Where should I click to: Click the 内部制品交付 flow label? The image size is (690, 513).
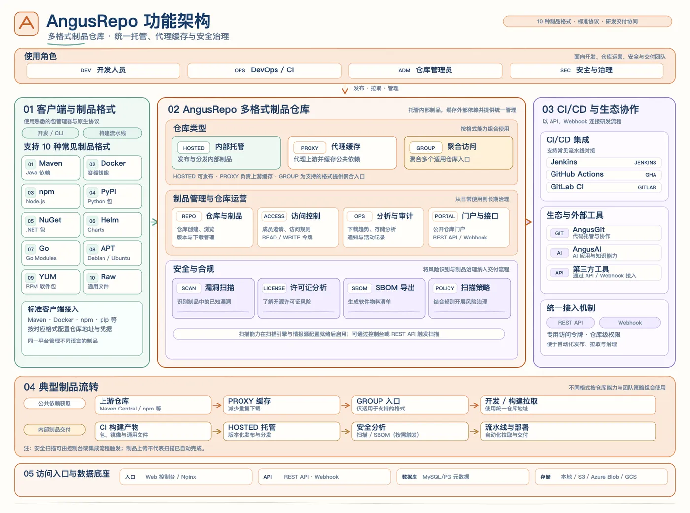click(x=55, y=430)
